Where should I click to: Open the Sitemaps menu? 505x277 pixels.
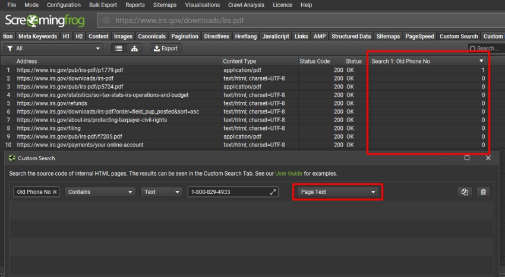point(165,5)
